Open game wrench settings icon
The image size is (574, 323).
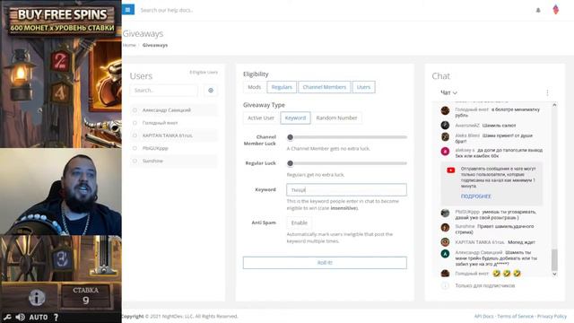pos(7,317)
